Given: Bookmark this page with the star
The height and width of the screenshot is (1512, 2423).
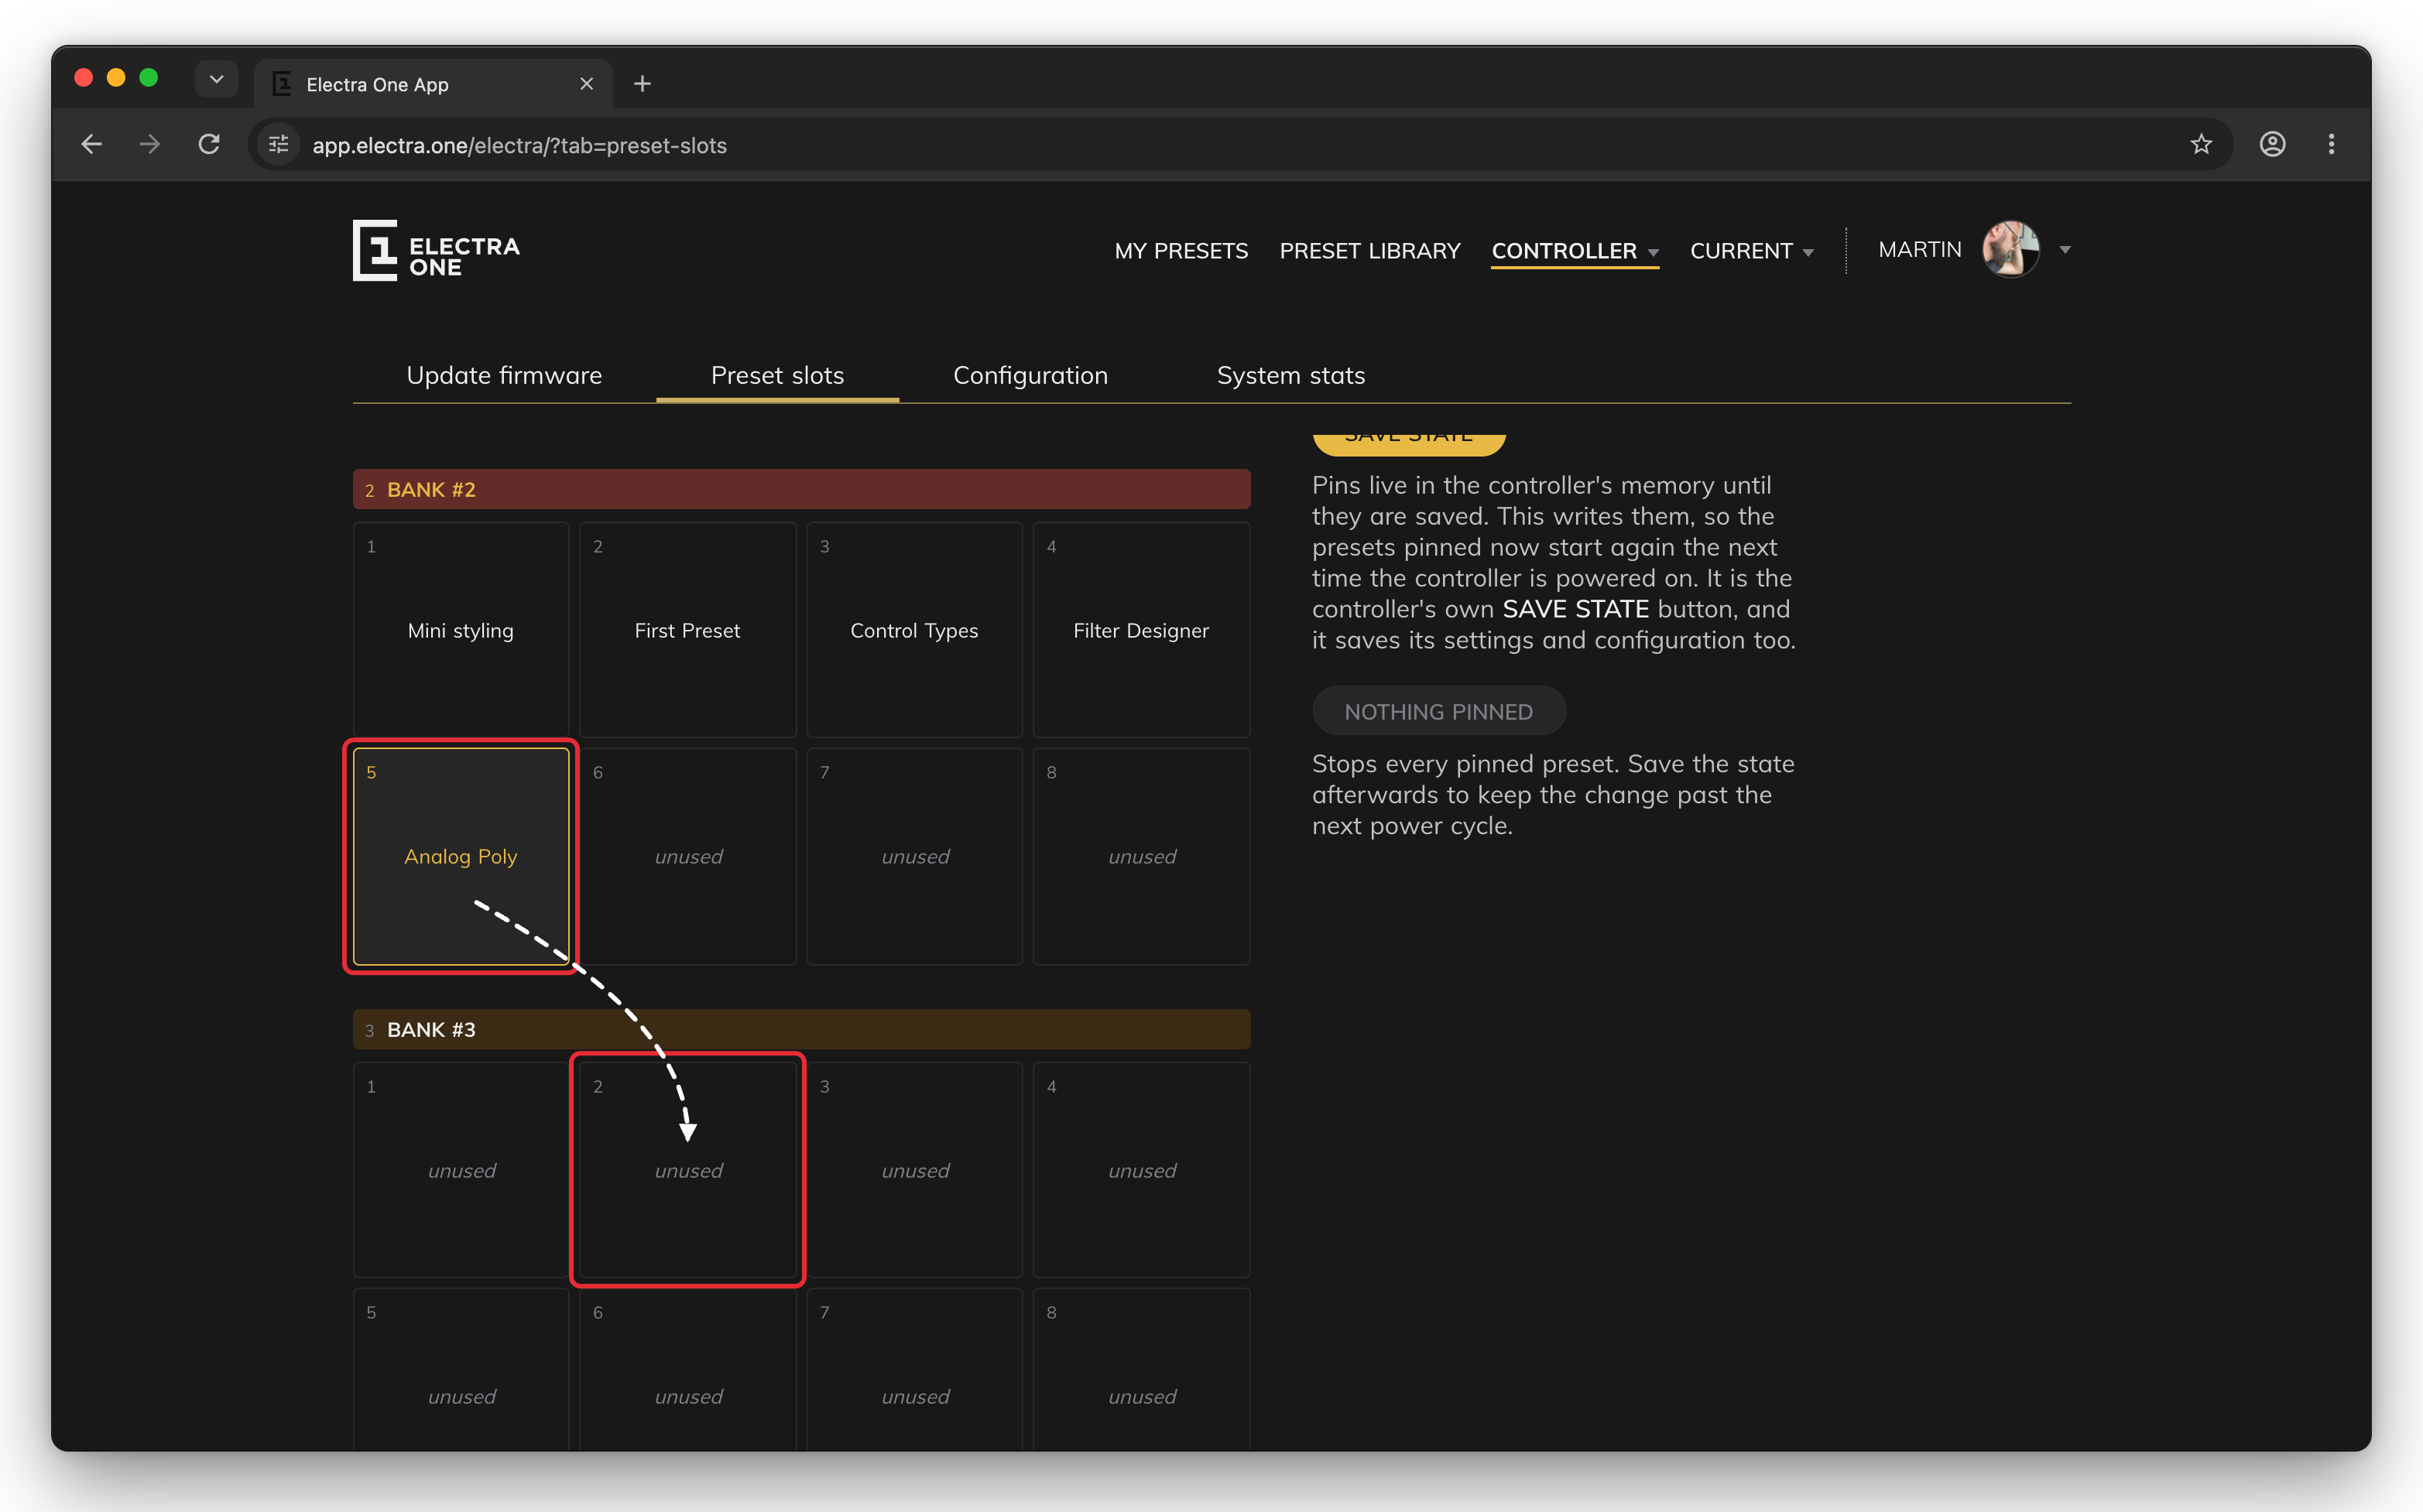Looking at the screenshot, I should [x=2201, y=144].
